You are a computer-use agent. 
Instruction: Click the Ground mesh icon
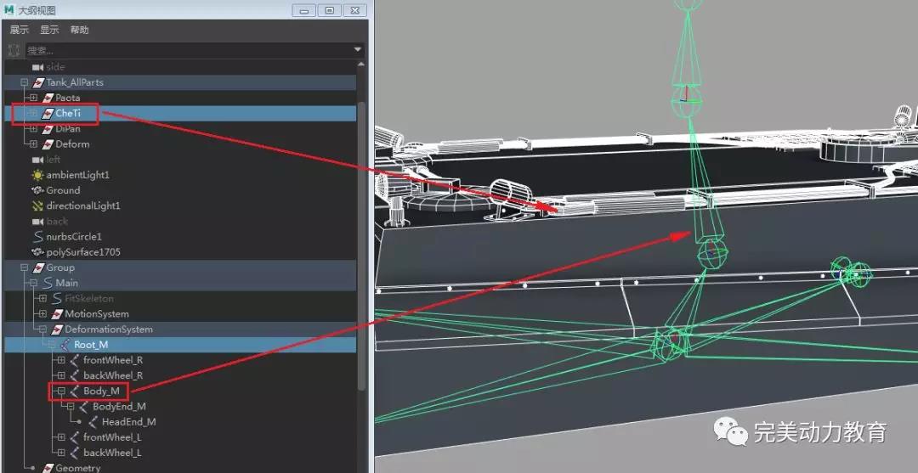click(x=37, y=190)
